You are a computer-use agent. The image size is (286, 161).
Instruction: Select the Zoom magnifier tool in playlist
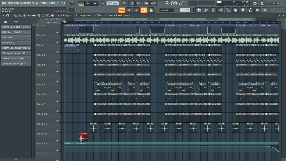48,15
